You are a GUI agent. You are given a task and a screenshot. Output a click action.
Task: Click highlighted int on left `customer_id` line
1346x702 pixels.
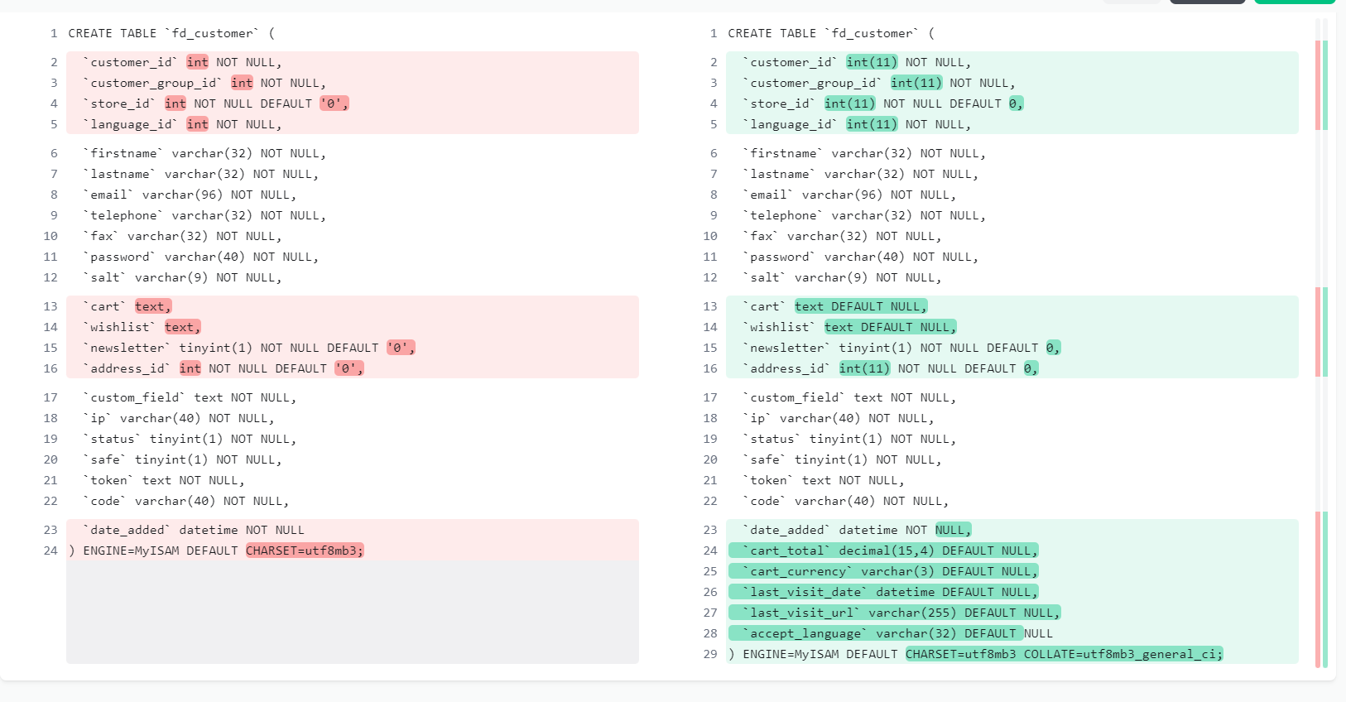point(197,62)
